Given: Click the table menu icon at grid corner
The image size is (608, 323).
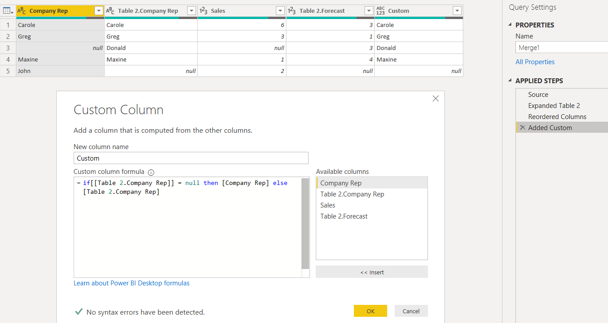Looking at the screenshot, I should 8,11.
